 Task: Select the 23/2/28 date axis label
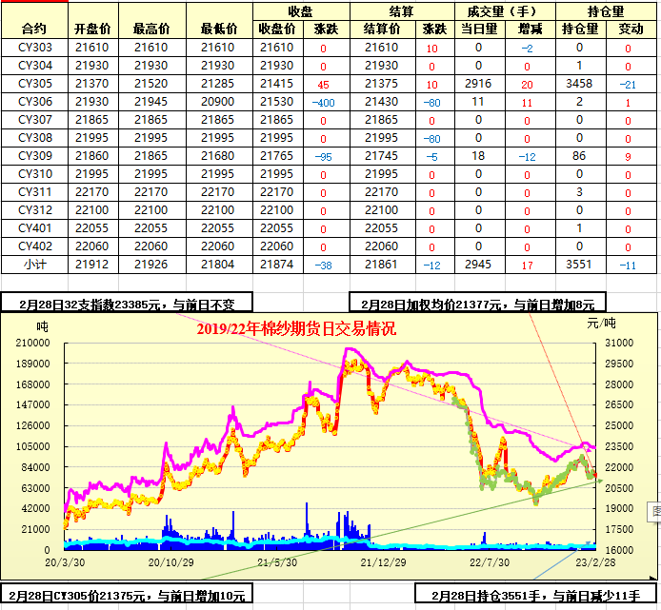[x=581, y=562]
